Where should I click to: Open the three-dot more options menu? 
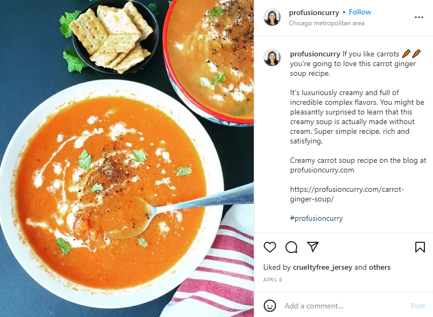(x=419, y=17)
